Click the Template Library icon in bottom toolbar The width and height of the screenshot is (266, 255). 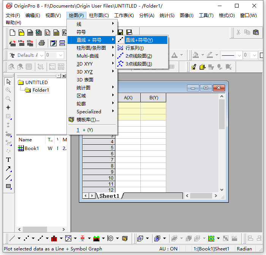pos(125,239)
